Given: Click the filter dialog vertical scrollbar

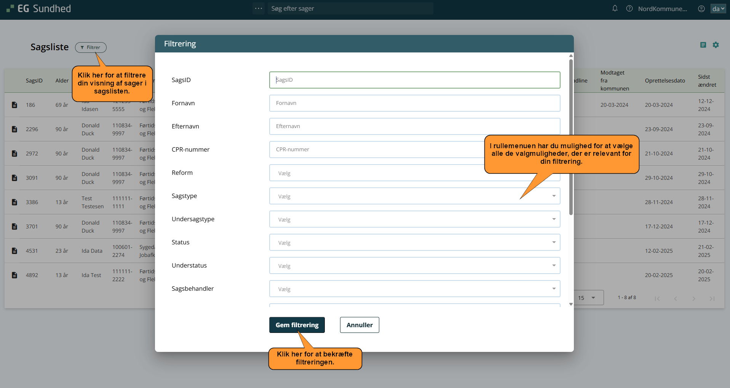Looking at the screenshot, I should pos(571,137).
